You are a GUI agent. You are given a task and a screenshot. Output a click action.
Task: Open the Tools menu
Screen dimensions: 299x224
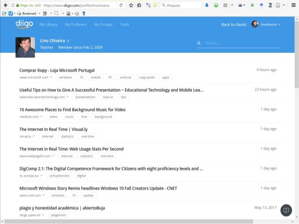pyautogui.click(x=125, y=24)
